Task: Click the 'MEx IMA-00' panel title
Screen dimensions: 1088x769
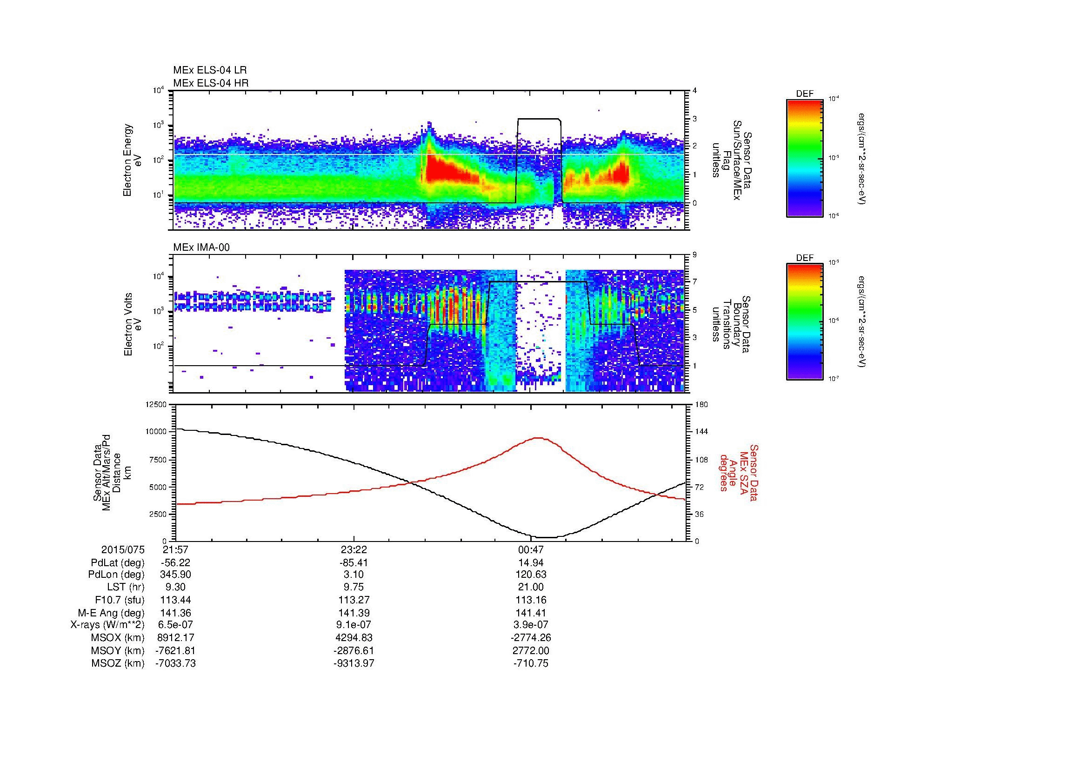Action: pos(201,247)
